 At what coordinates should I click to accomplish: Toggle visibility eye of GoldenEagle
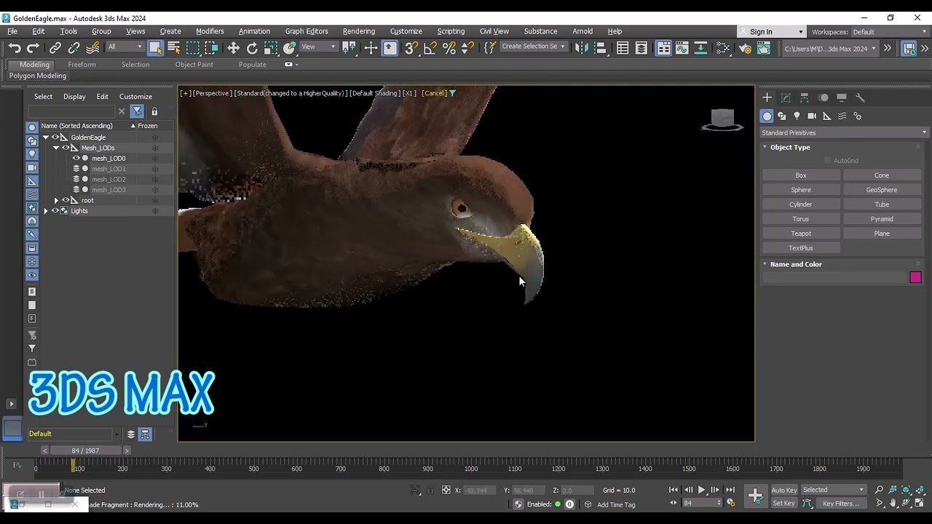[55, 137]
